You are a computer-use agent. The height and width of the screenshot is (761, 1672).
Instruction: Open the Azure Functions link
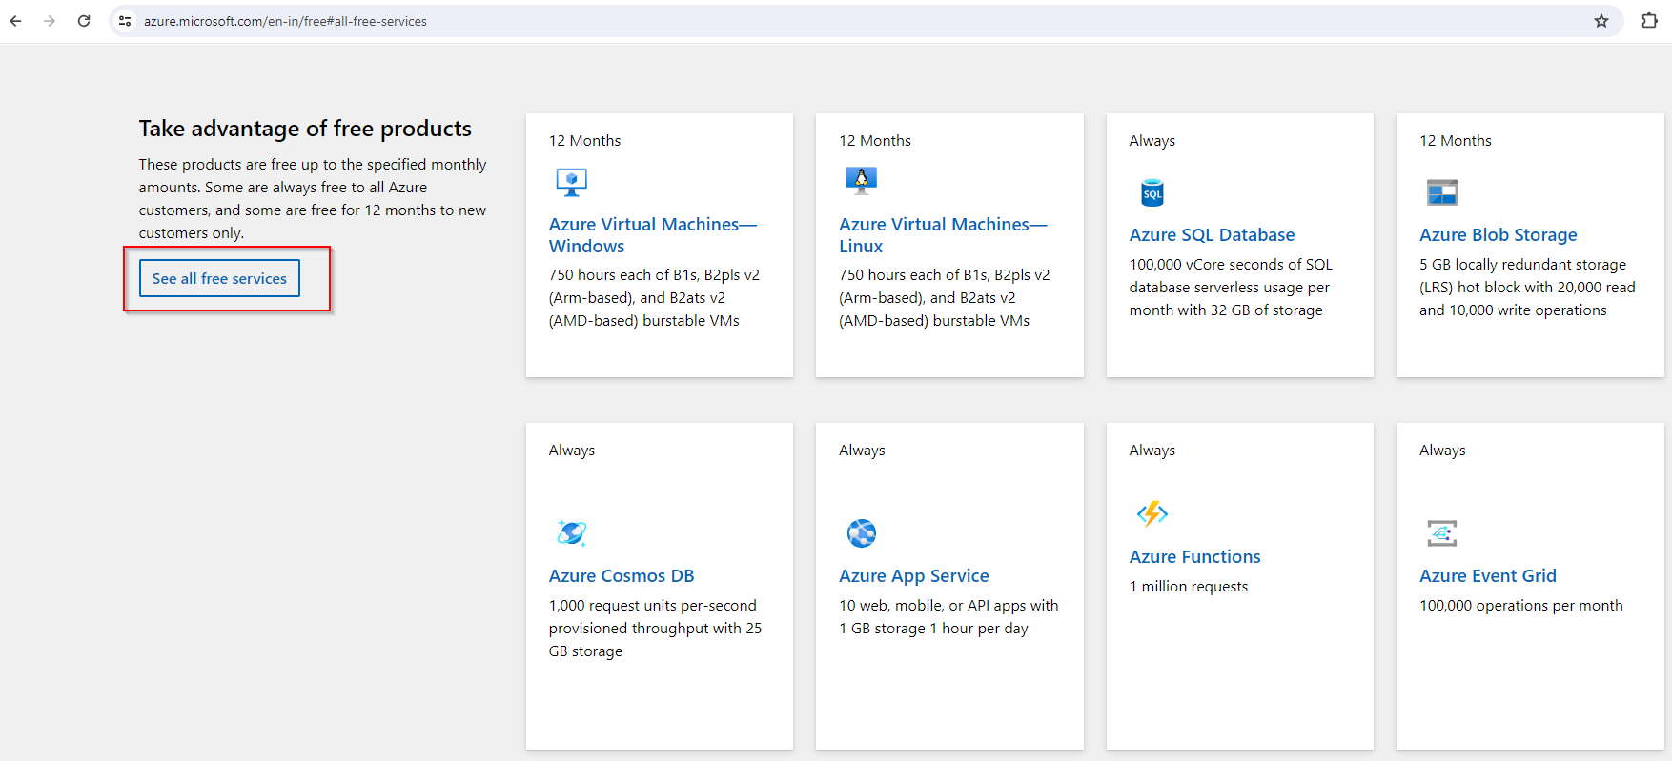point(1194,556)
